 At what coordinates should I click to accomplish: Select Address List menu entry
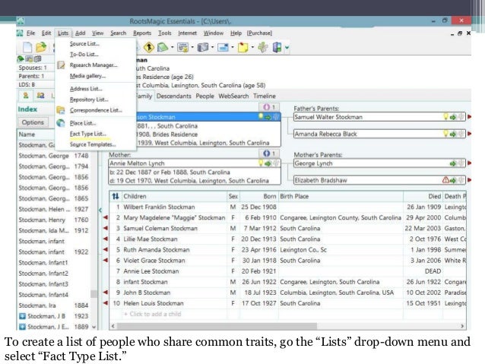86,89
